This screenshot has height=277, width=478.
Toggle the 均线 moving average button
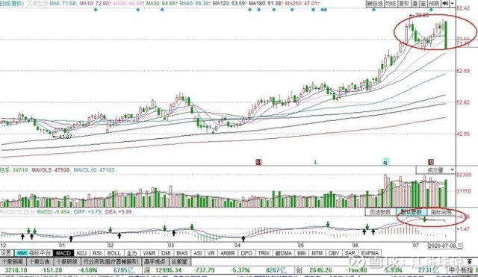391,4
